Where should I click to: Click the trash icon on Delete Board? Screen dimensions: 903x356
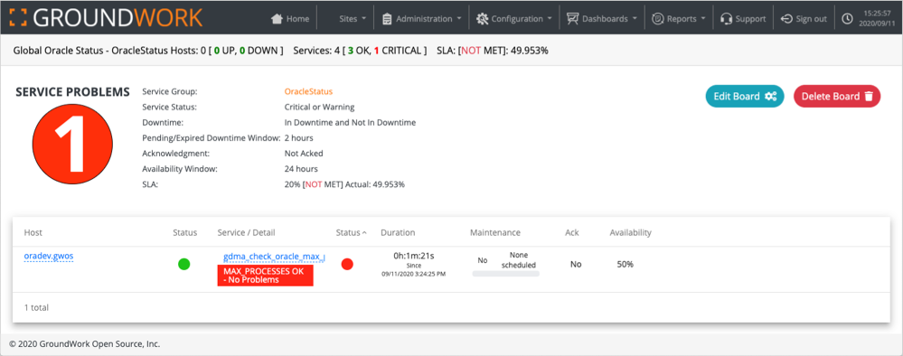tap(869, 96)
